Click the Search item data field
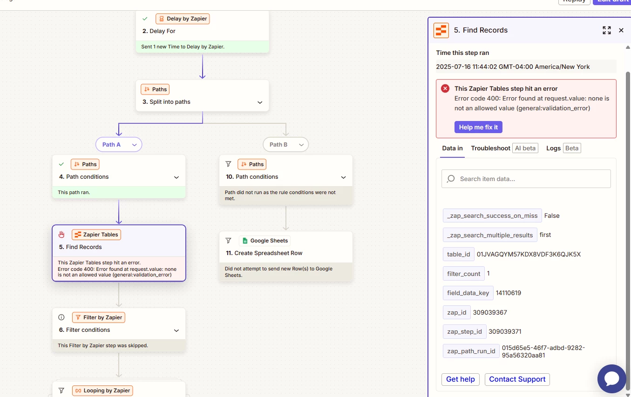 click(x=526, y=179)
